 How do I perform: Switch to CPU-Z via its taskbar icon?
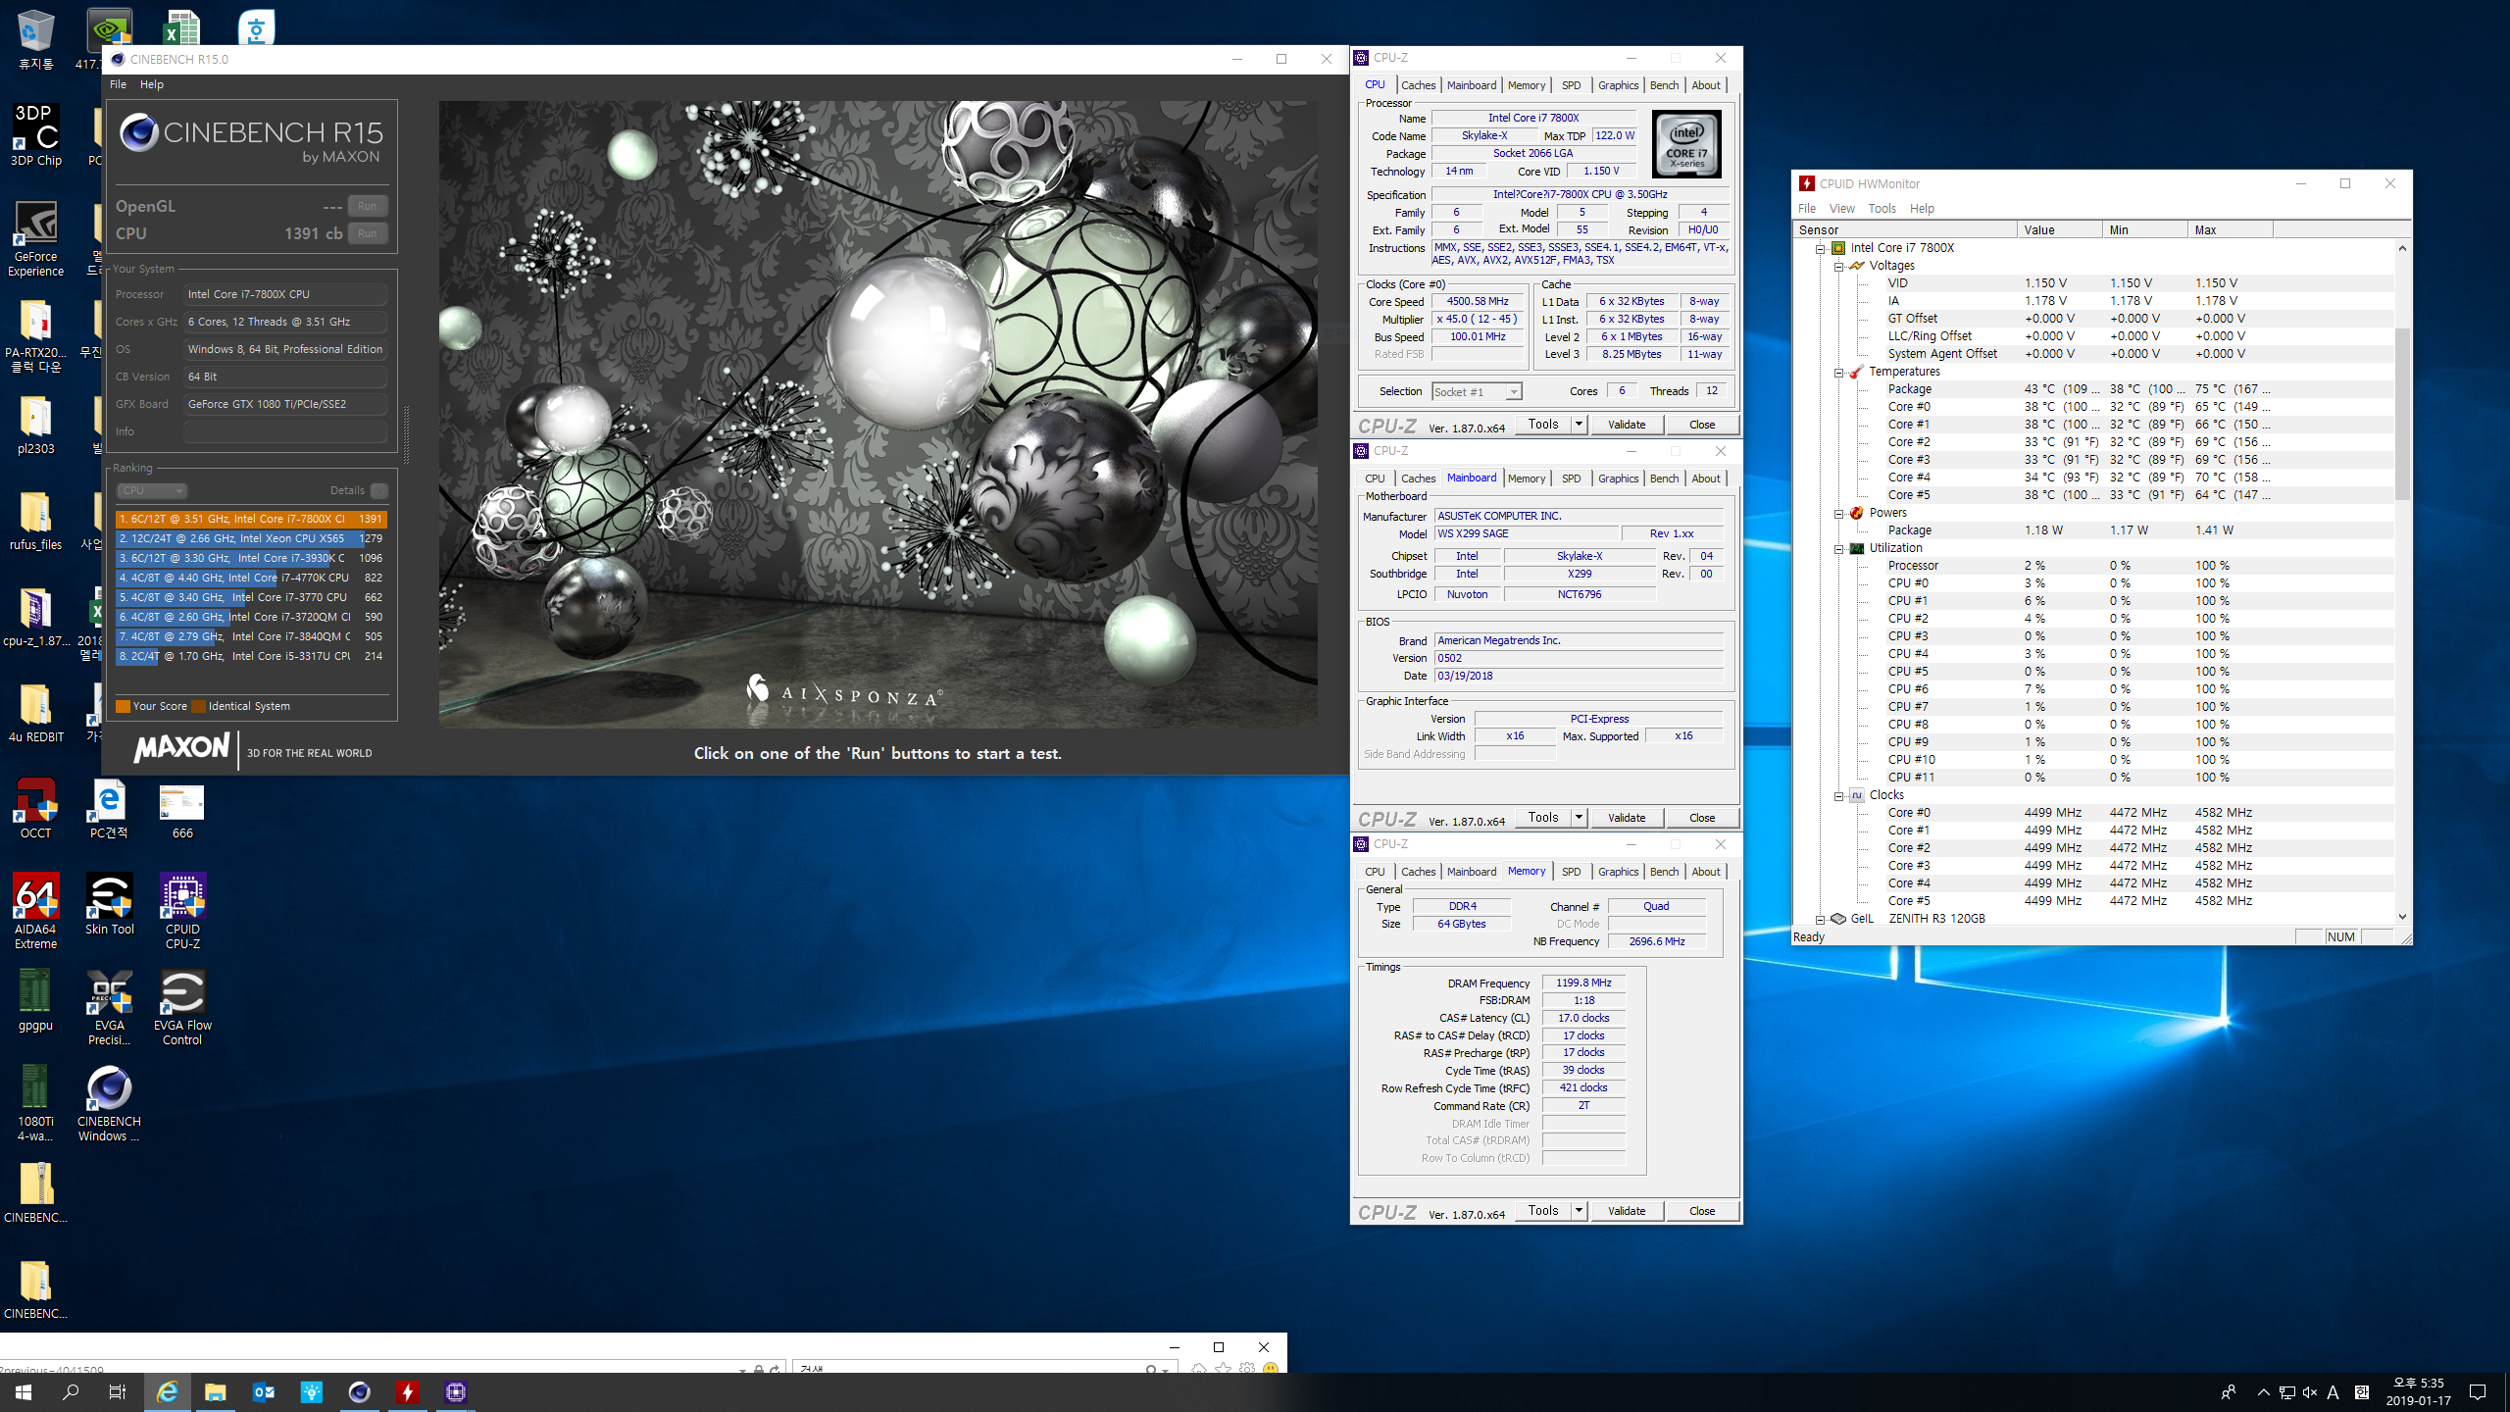point(455,1391)
